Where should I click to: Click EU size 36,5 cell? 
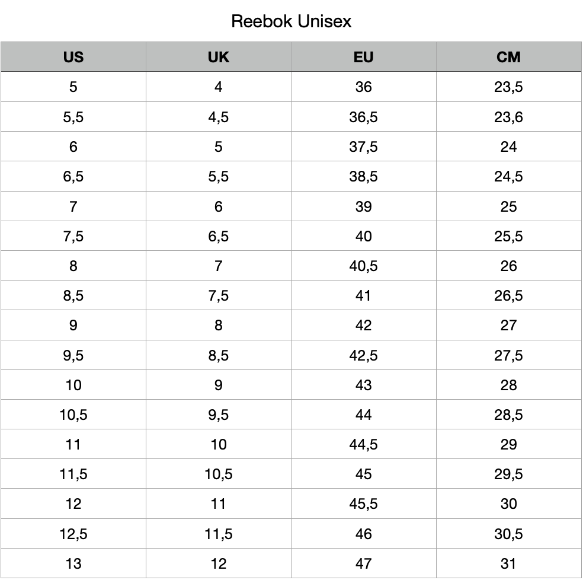(x=363, y=117)
